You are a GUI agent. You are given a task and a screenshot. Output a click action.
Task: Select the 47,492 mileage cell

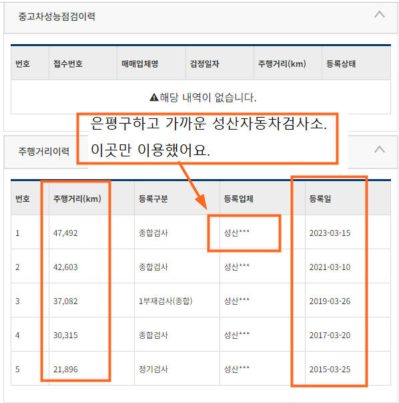pos(65,233)
